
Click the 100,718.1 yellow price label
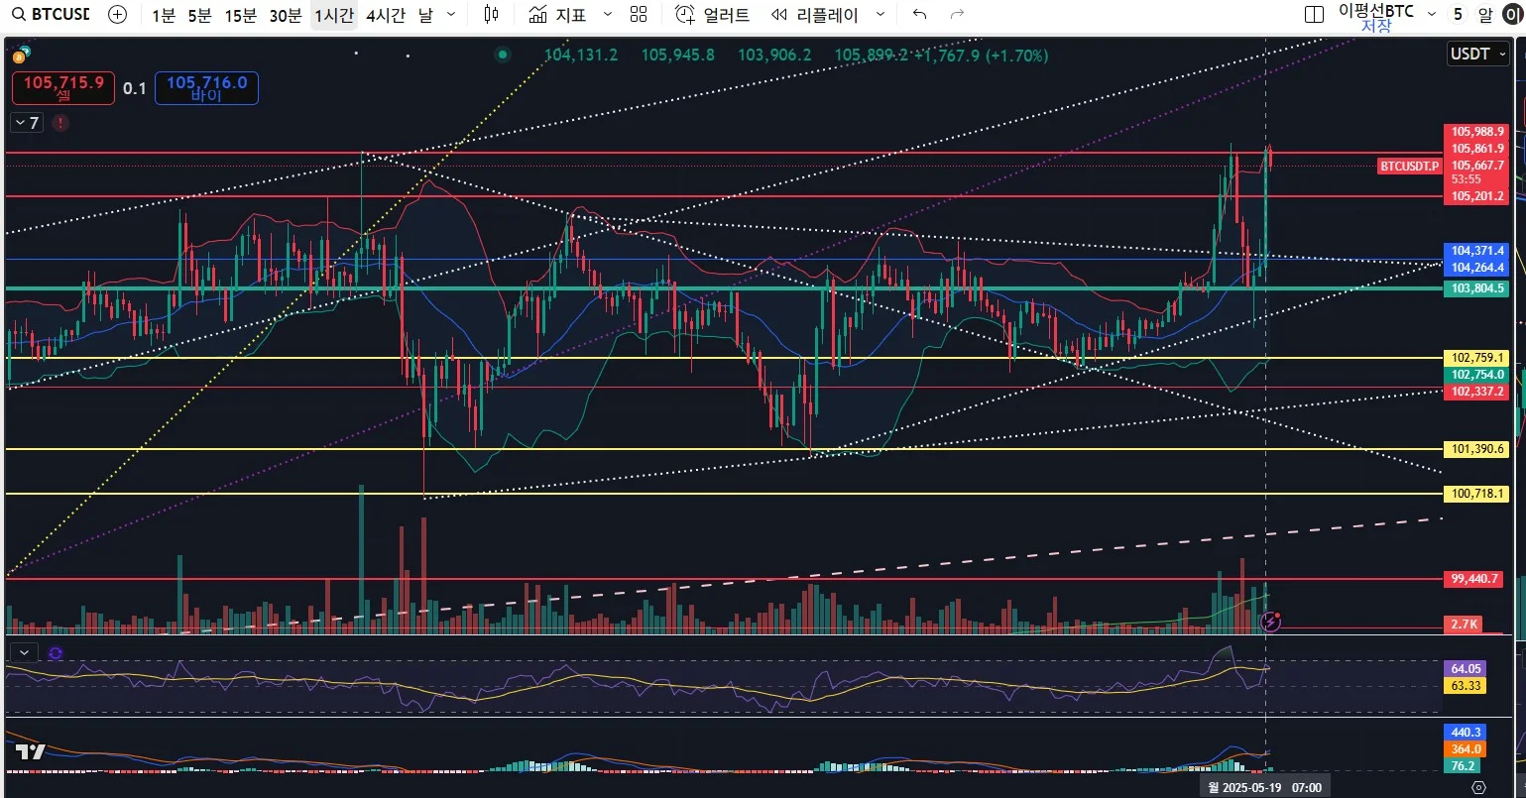click(1477, 493)
